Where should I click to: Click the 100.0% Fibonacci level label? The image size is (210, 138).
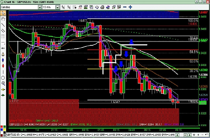pyautogui.click(x=193, y=21)
